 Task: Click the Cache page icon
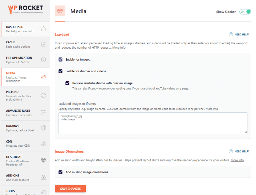pyautogui.click(x=43, y=44)
